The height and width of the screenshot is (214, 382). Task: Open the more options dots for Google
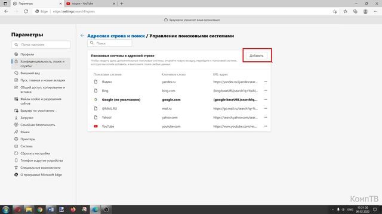(265, 99)
